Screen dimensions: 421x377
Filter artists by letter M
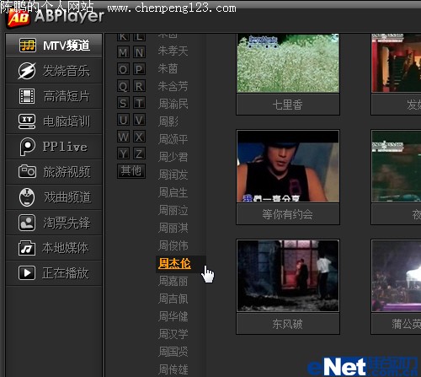[x=123, y=52]
